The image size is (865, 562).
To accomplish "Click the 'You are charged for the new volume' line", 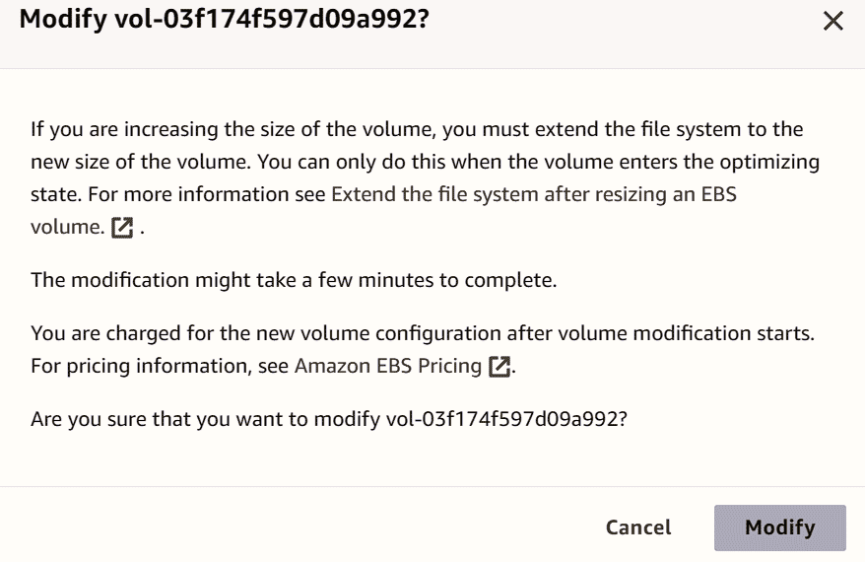I will tap(423, 333).
